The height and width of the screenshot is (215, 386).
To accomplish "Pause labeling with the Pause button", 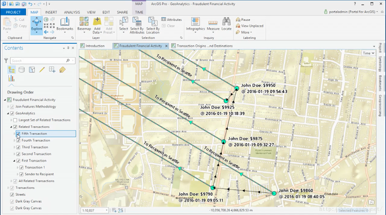I will pyautogui.click(x=243, y=20).
